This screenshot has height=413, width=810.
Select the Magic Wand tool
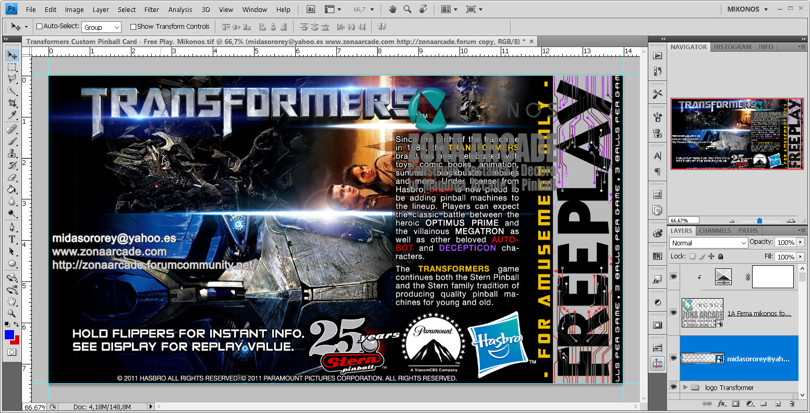coord(12,91)
